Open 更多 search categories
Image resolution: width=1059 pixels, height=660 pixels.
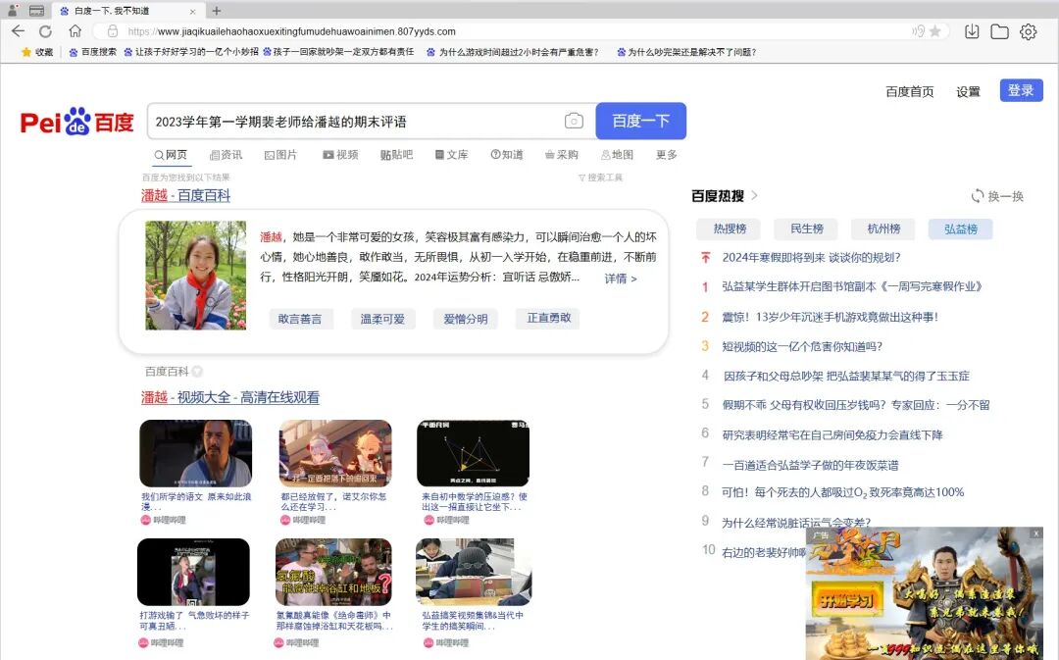666,155
